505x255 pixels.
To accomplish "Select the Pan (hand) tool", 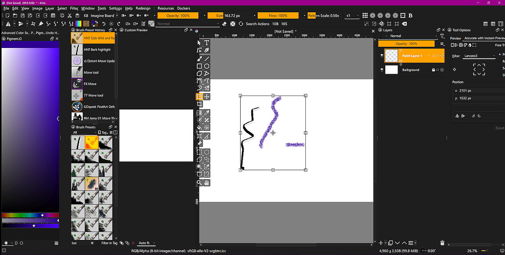I will 207,182.
